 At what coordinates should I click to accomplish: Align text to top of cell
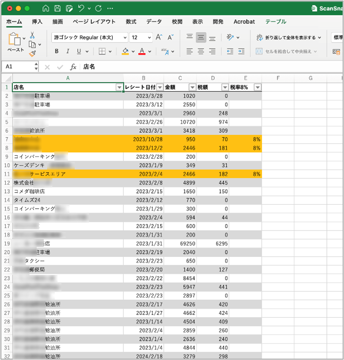point(189,37)
